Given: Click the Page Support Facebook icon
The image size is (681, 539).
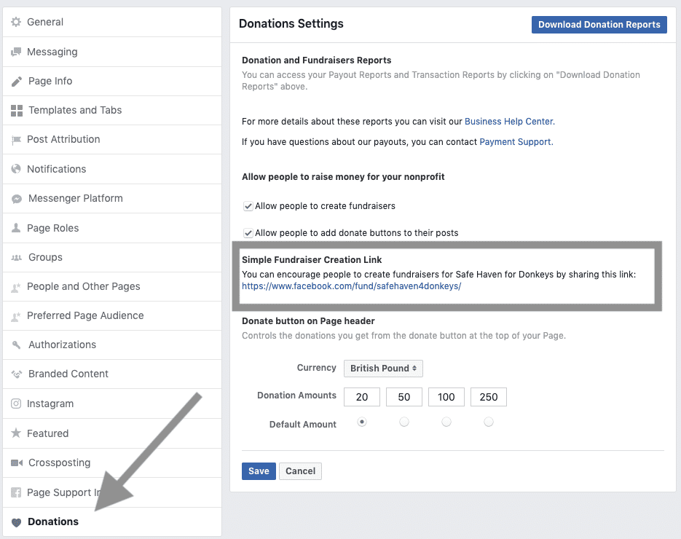Looking at the screenshot, I should tap(16, 492).
